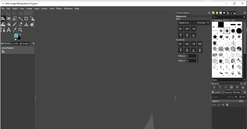Select the Scale transform tool

pos(32,19)
